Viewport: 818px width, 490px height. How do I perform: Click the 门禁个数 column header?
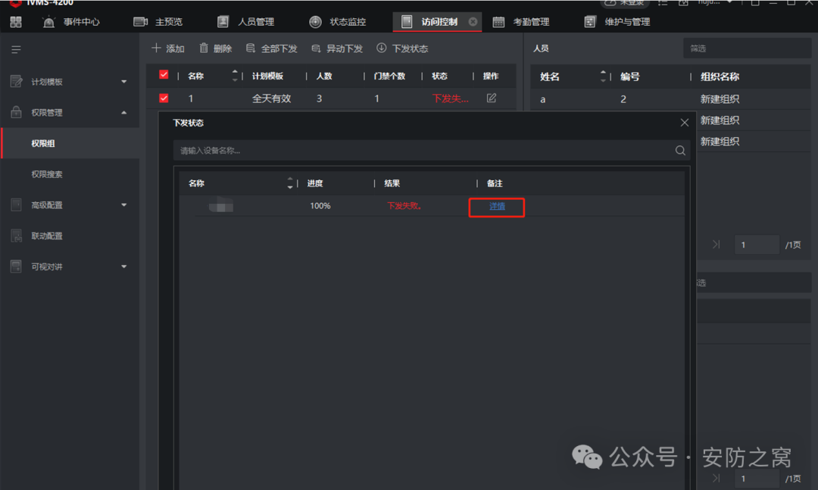tap(390, 76)
